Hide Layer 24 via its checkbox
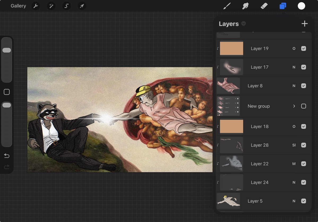Image resolution: width=318 pixels, height=222 pixels. pyautogui.click(x=303, y=182)
